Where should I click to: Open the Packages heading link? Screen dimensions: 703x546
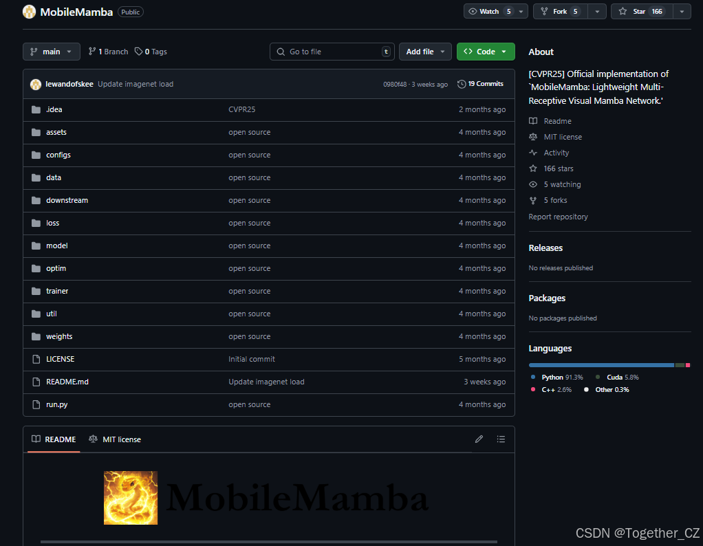tap(547, 298)
